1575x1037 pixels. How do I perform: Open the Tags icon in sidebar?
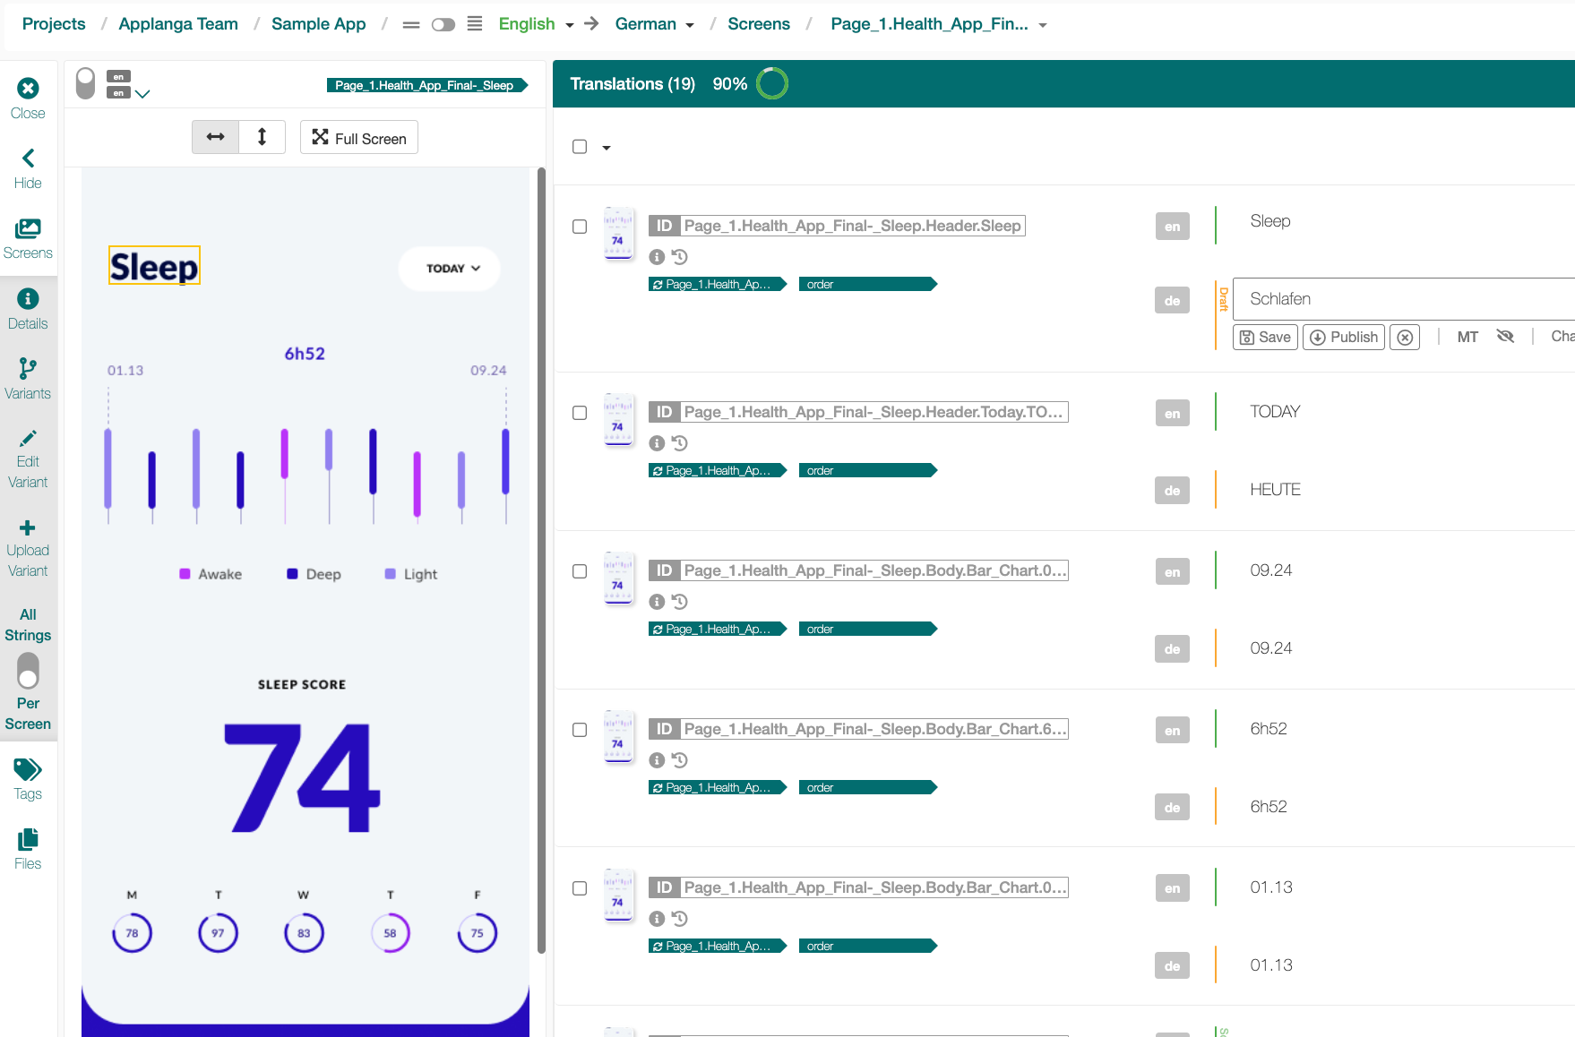click(28, 769)
